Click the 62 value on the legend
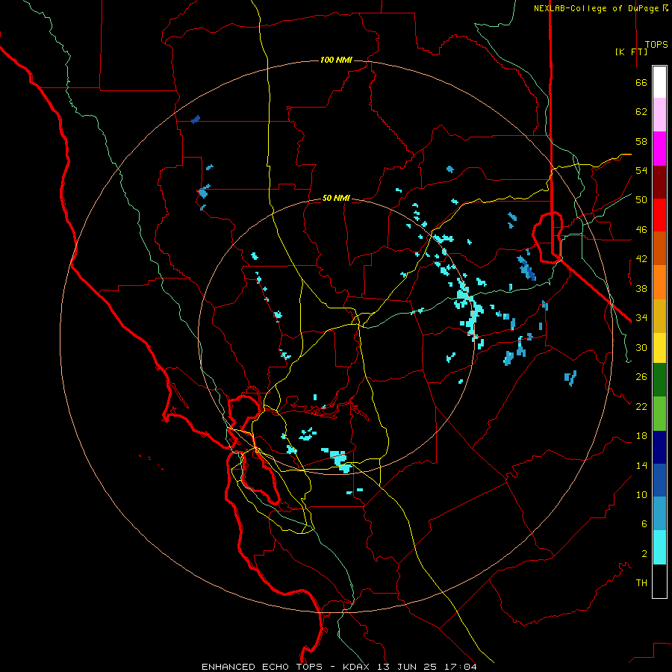This screenshot has width=672, height=672. point(641,112)
